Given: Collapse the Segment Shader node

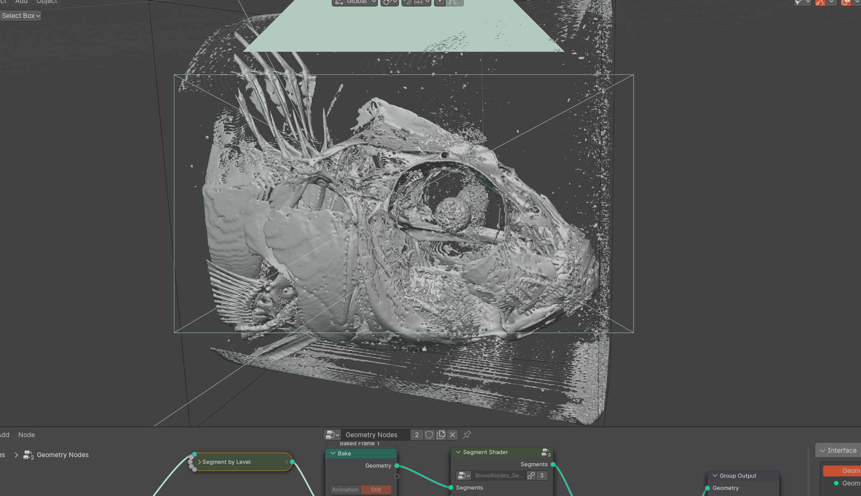Looking at the screenshot, I should 458,452.
